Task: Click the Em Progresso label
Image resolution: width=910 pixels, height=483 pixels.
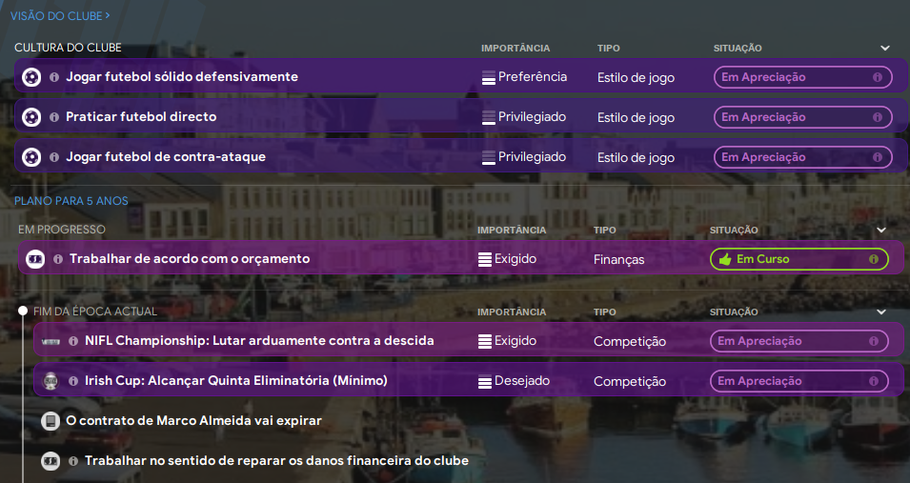Action: [x=62, y=230]
